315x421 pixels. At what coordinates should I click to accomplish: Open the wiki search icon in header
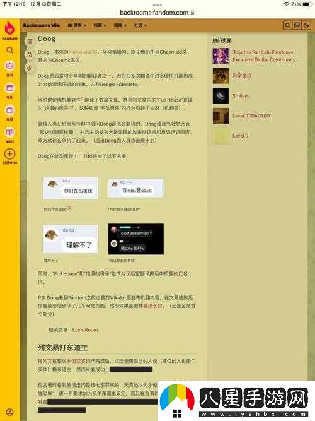(287, 25)
